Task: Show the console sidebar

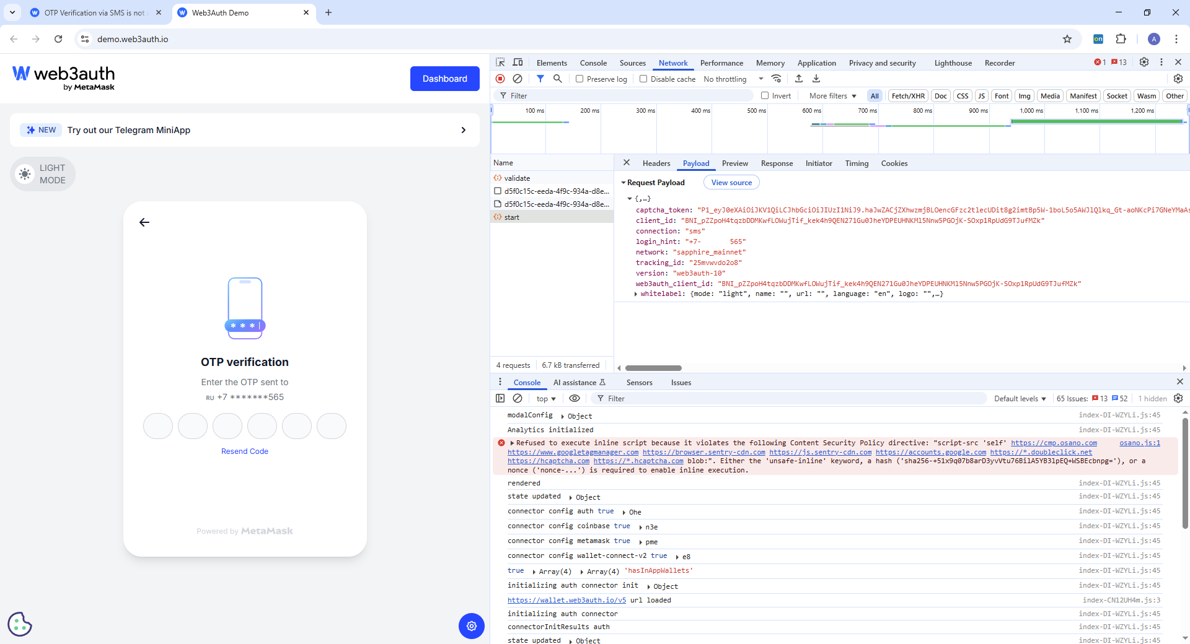Action: (x=500, y=398)
